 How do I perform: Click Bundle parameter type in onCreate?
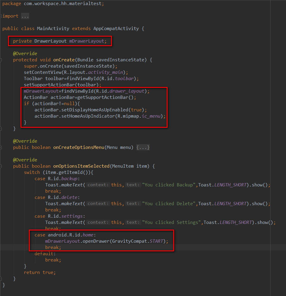pos(85,60)
